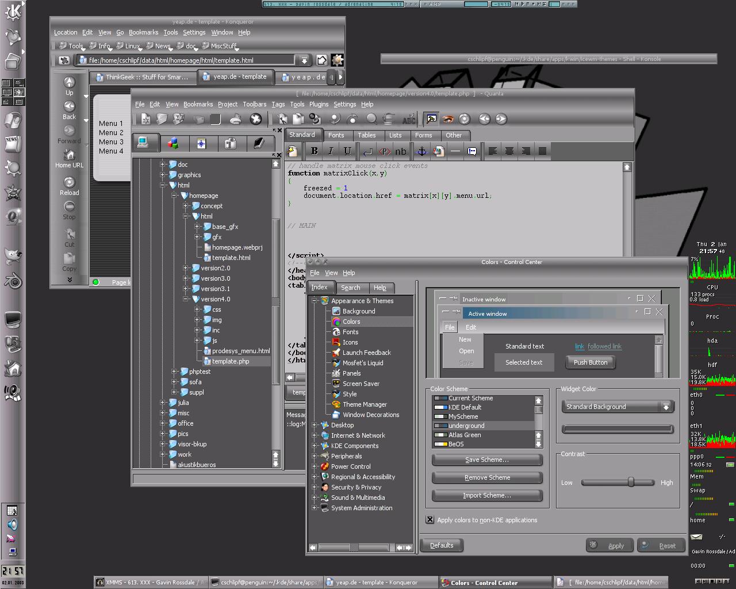This screenshot has height=589, width=736.
Task: Open the files tree tab with computer icon
Action: click(144, 142)
